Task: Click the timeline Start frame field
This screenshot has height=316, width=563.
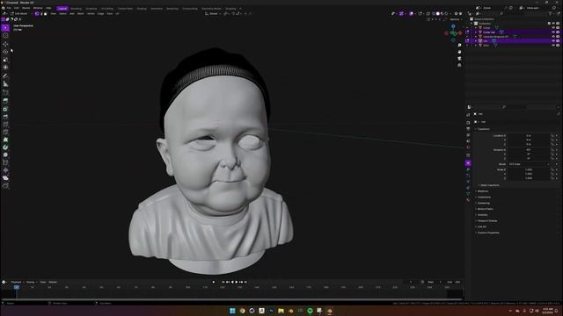Action: click(x=435, y=282)
